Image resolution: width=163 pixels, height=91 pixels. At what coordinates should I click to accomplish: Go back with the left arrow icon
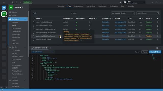pos(16,2)
